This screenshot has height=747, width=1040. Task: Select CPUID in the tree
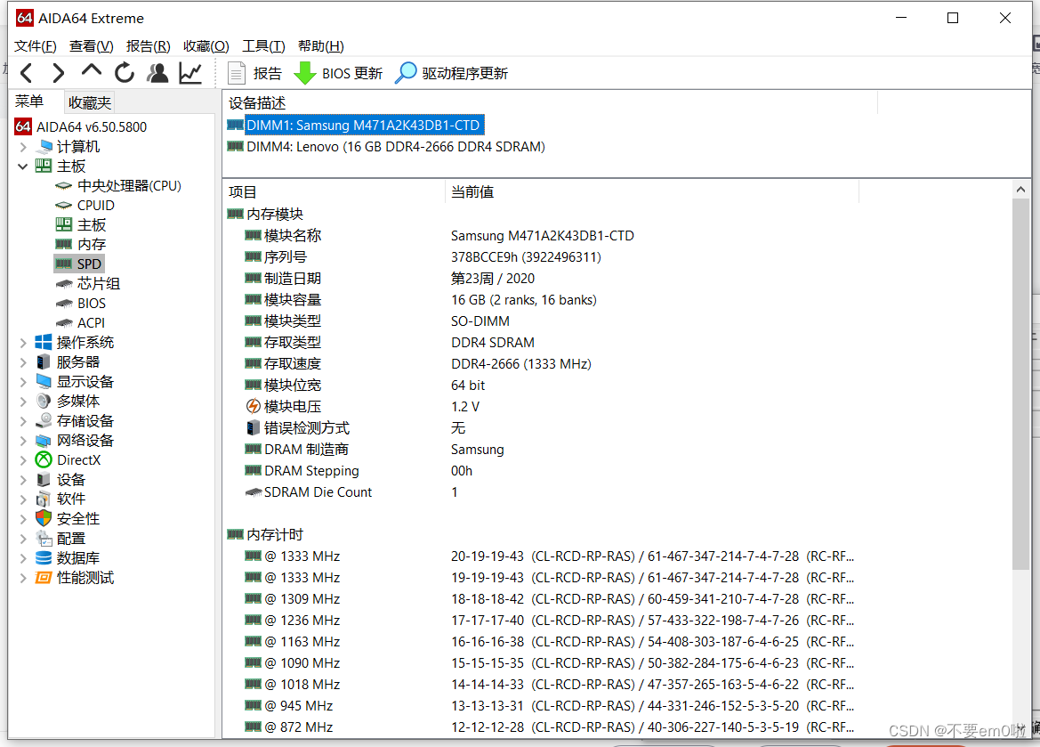point(95,205)
